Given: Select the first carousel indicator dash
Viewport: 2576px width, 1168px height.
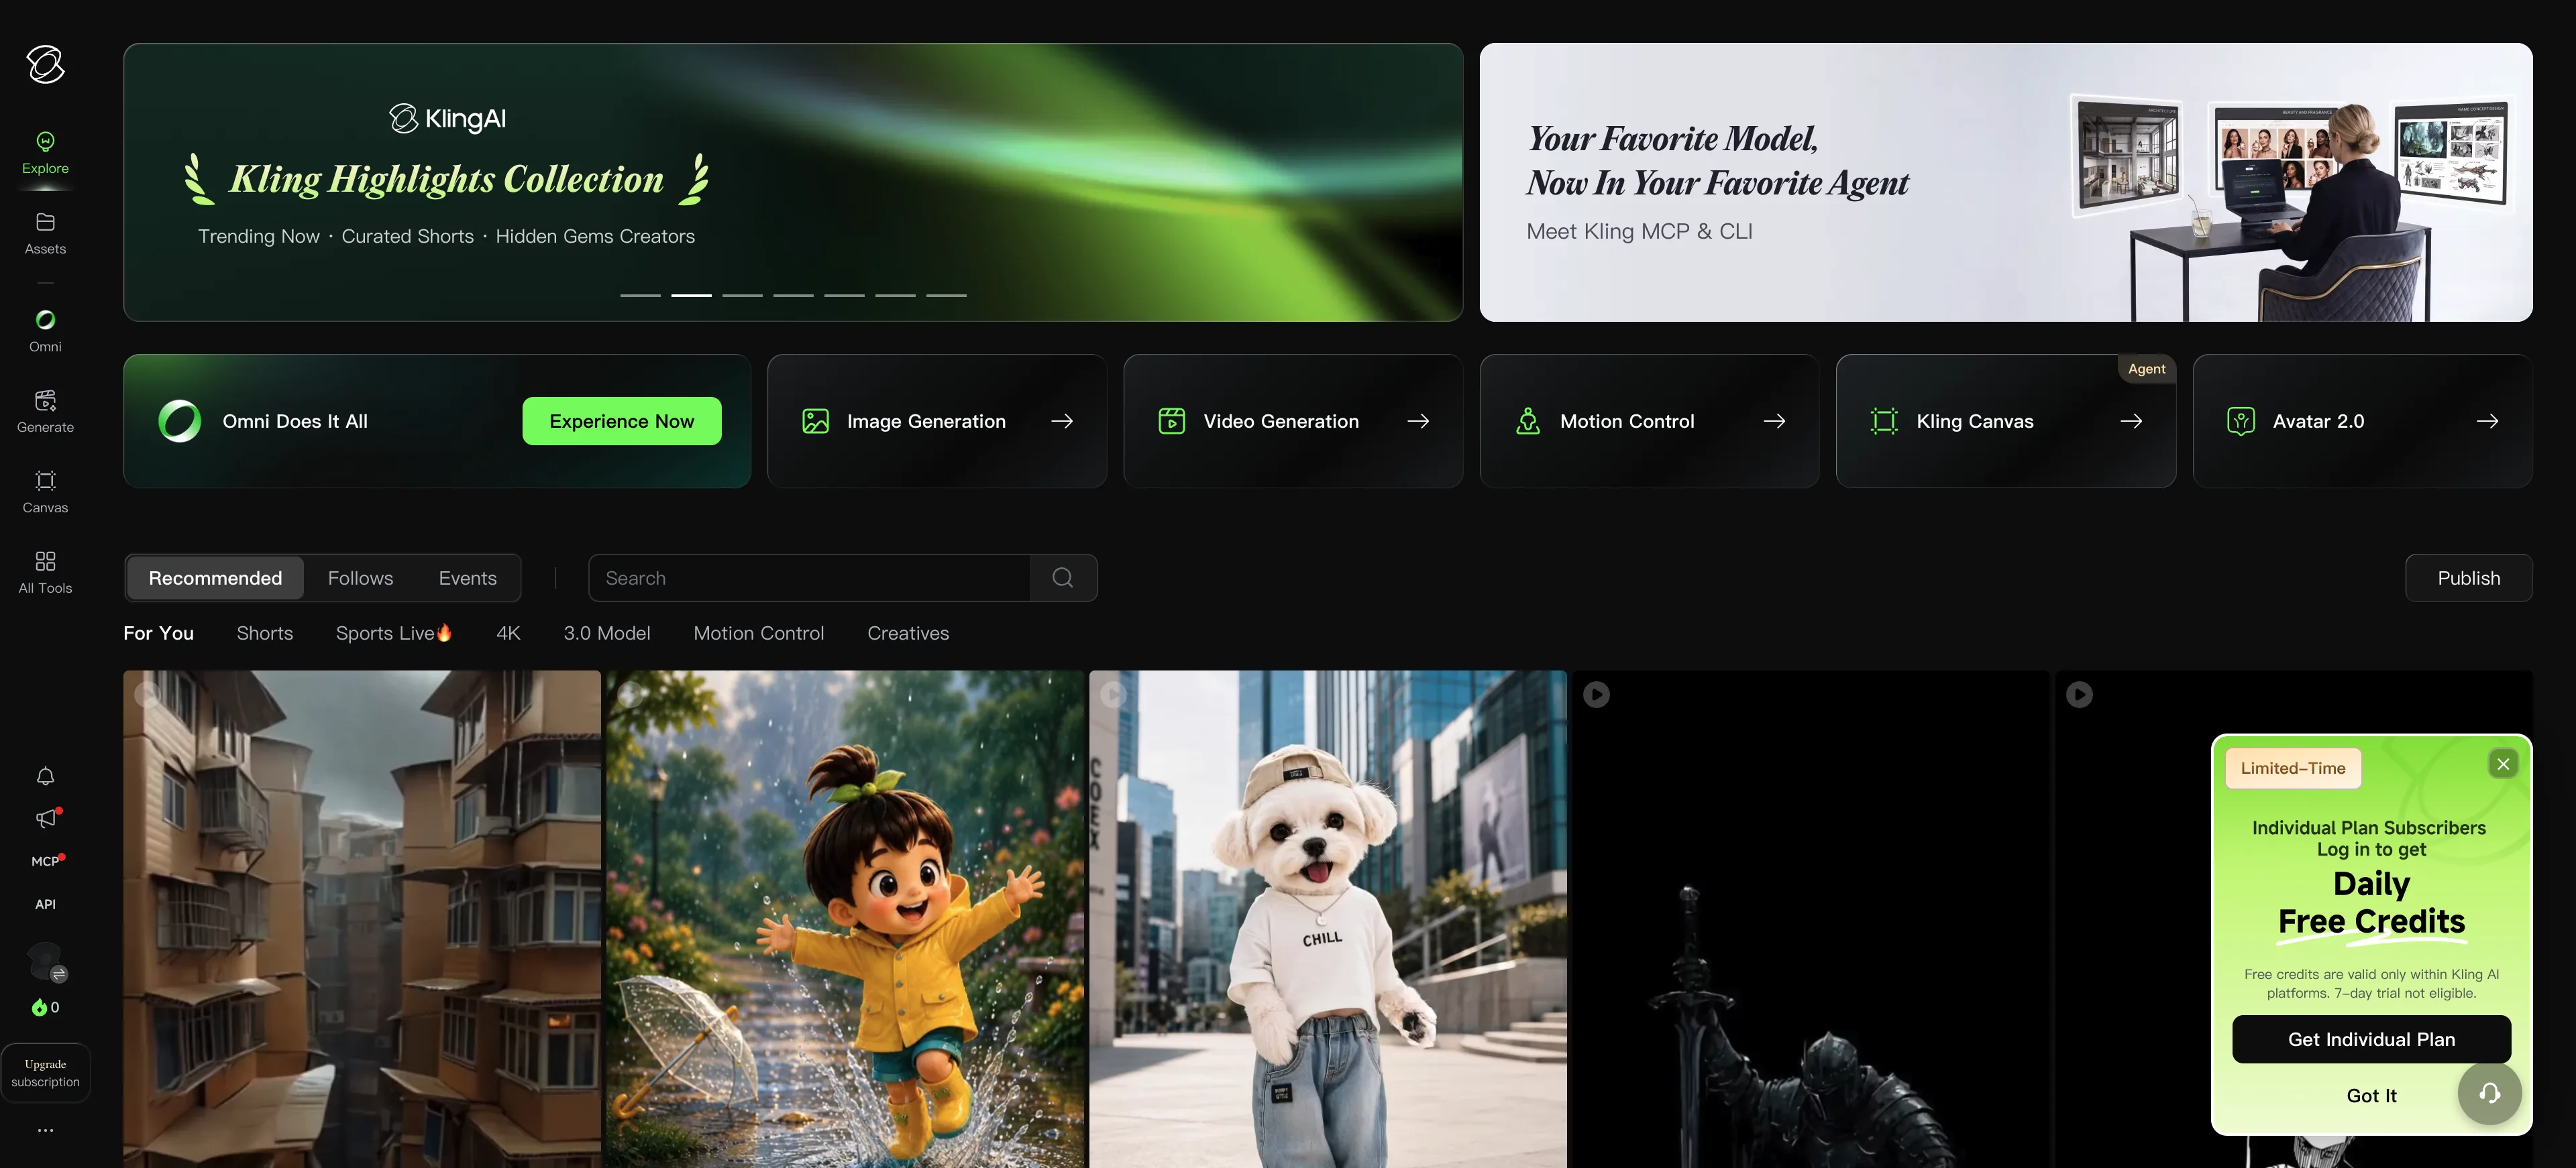Looking at the screenshot, I should (x=640, y=296).
